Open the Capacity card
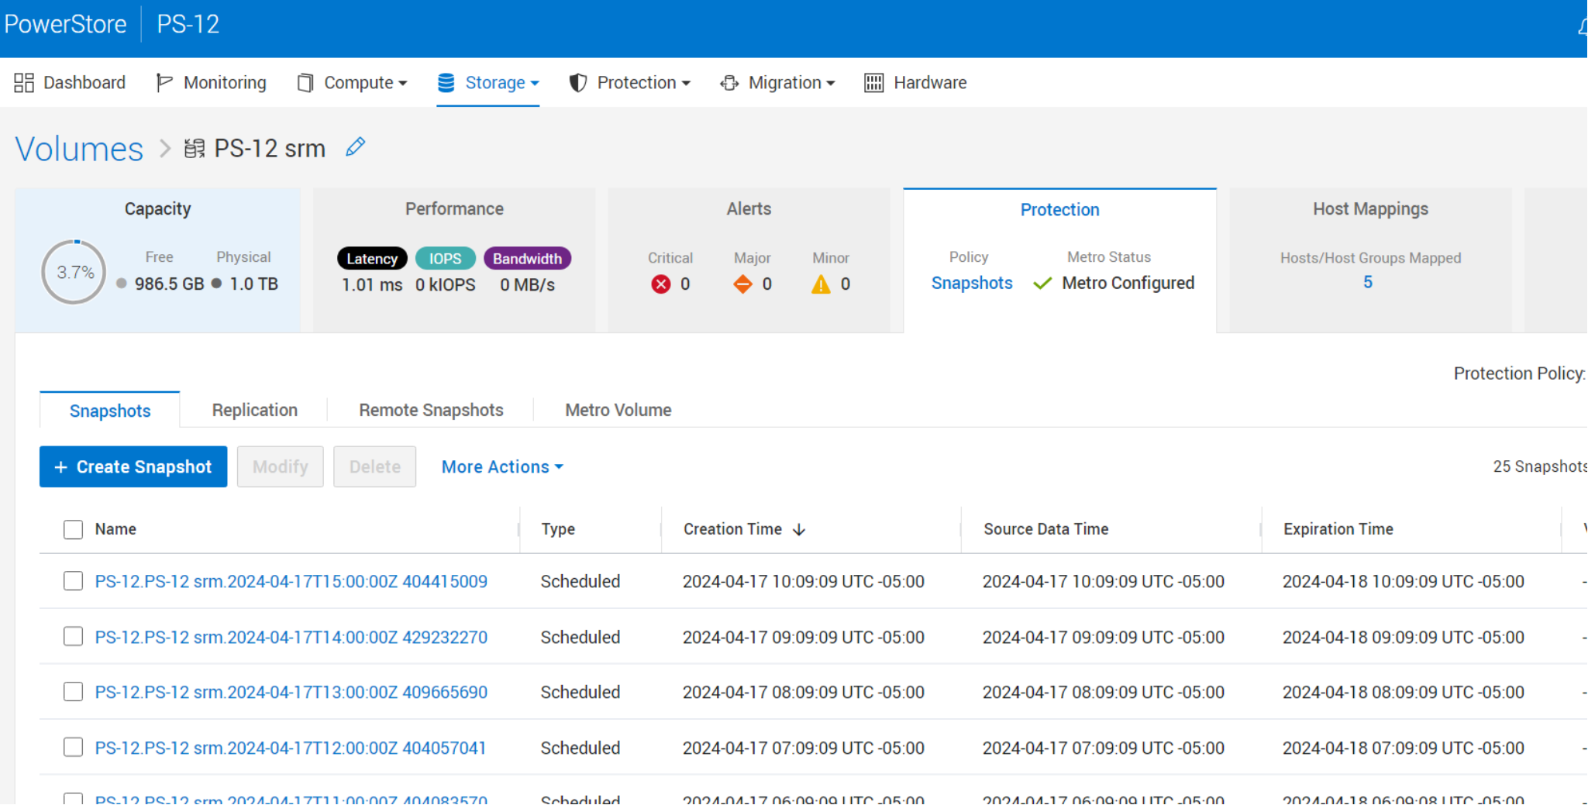Viewport: 1588px width, 805px height. [158, 260]
